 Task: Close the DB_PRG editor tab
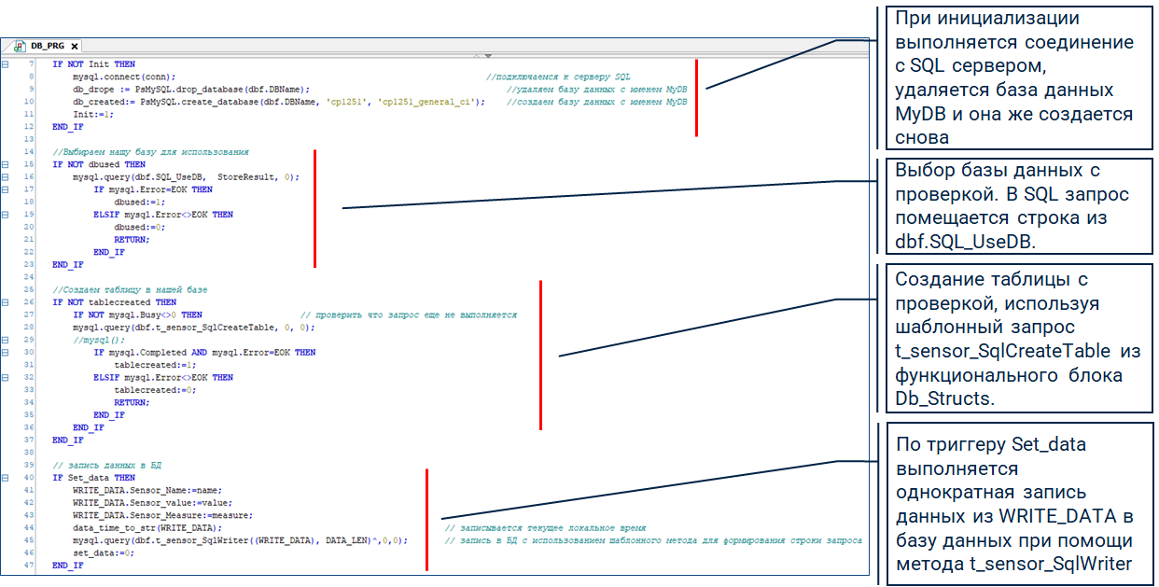pos(76,46)
